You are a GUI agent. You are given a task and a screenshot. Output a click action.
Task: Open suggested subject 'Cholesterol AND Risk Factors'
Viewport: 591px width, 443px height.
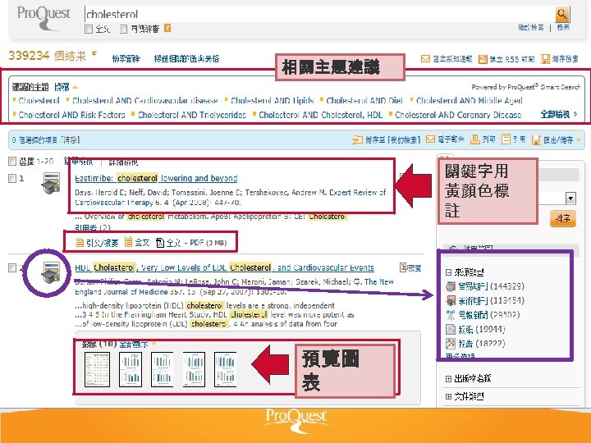71,115
